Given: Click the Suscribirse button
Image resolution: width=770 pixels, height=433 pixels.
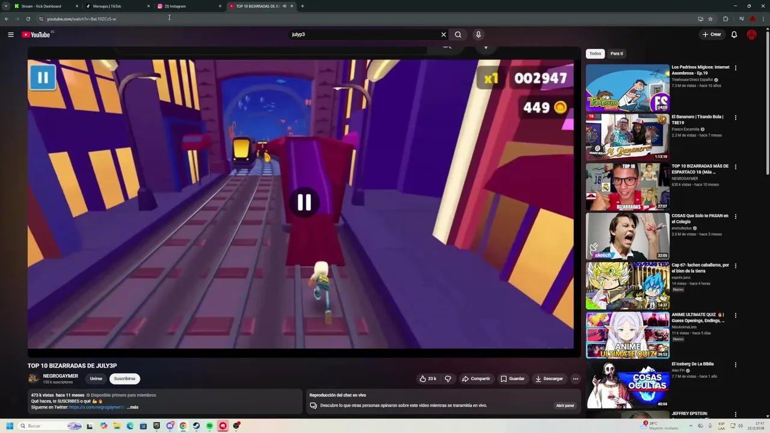Looking at the screenshot, I should pyautogui.click(x=125, y=379).
